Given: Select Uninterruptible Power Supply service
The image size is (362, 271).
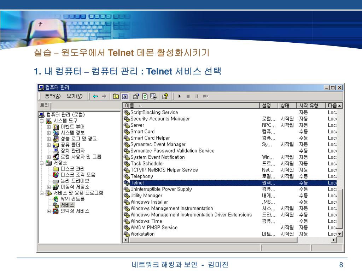Looking at the screenshot, I should (230, 189).
